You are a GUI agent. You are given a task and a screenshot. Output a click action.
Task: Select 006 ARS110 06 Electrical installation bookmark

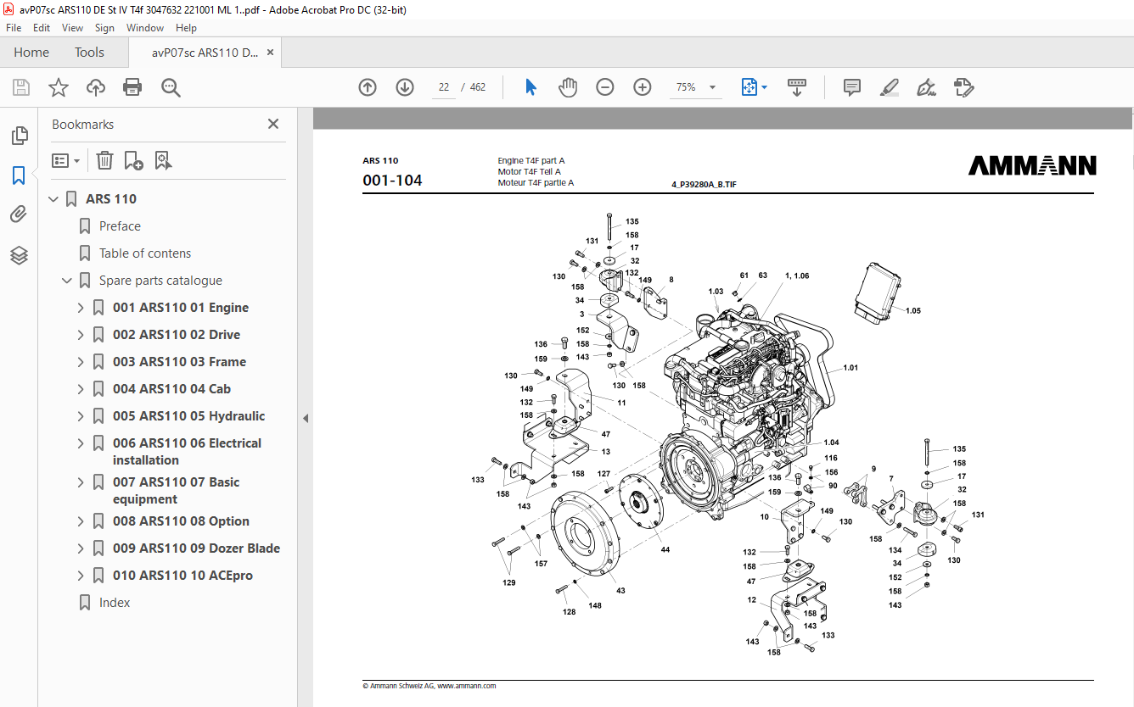(x=187, y=452)
